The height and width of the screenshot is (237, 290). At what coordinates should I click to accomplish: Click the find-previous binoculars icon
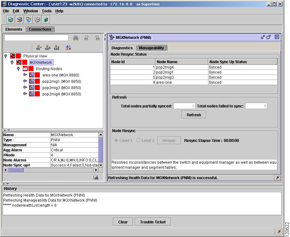(97, 38)
